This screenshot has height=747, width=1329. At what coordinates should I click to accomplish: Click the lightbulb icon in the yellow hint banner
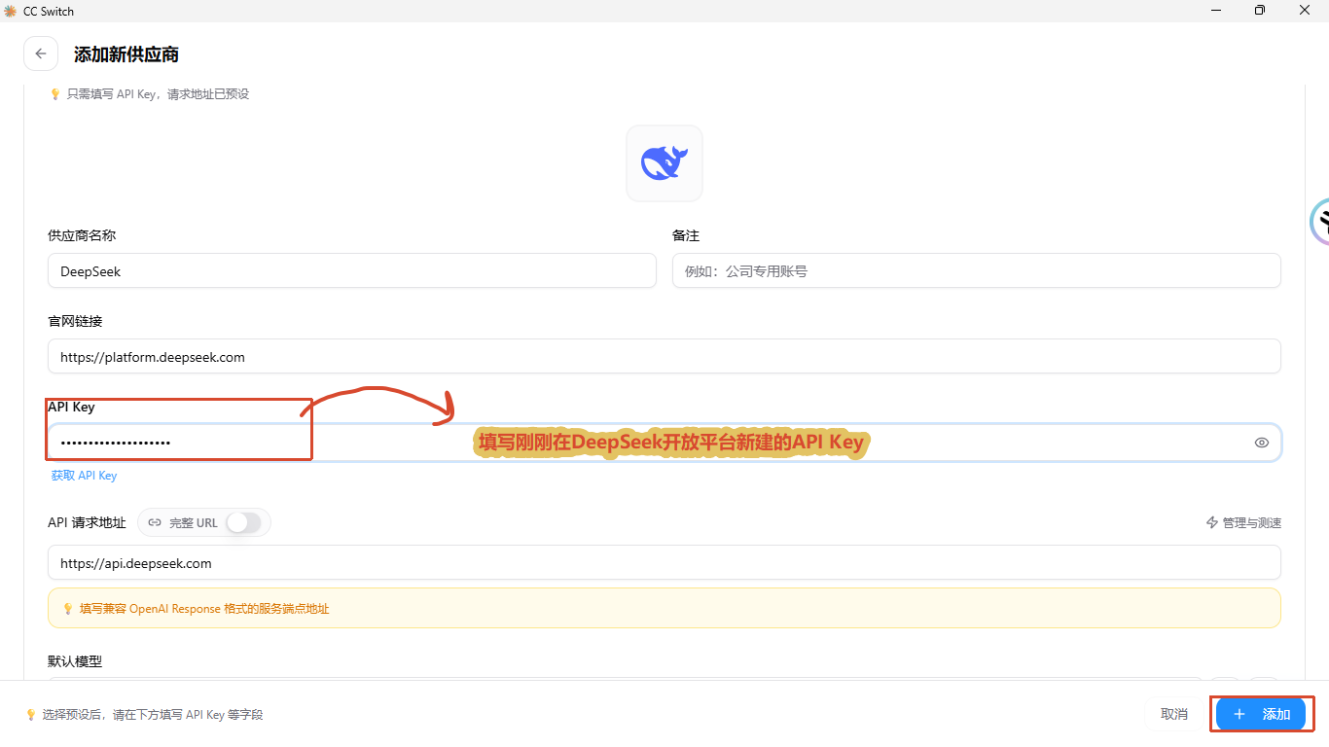coord(68,608)
